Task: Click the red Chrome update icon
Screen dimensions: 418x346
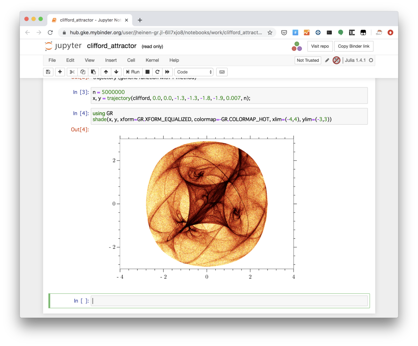Action: (390, 32)
